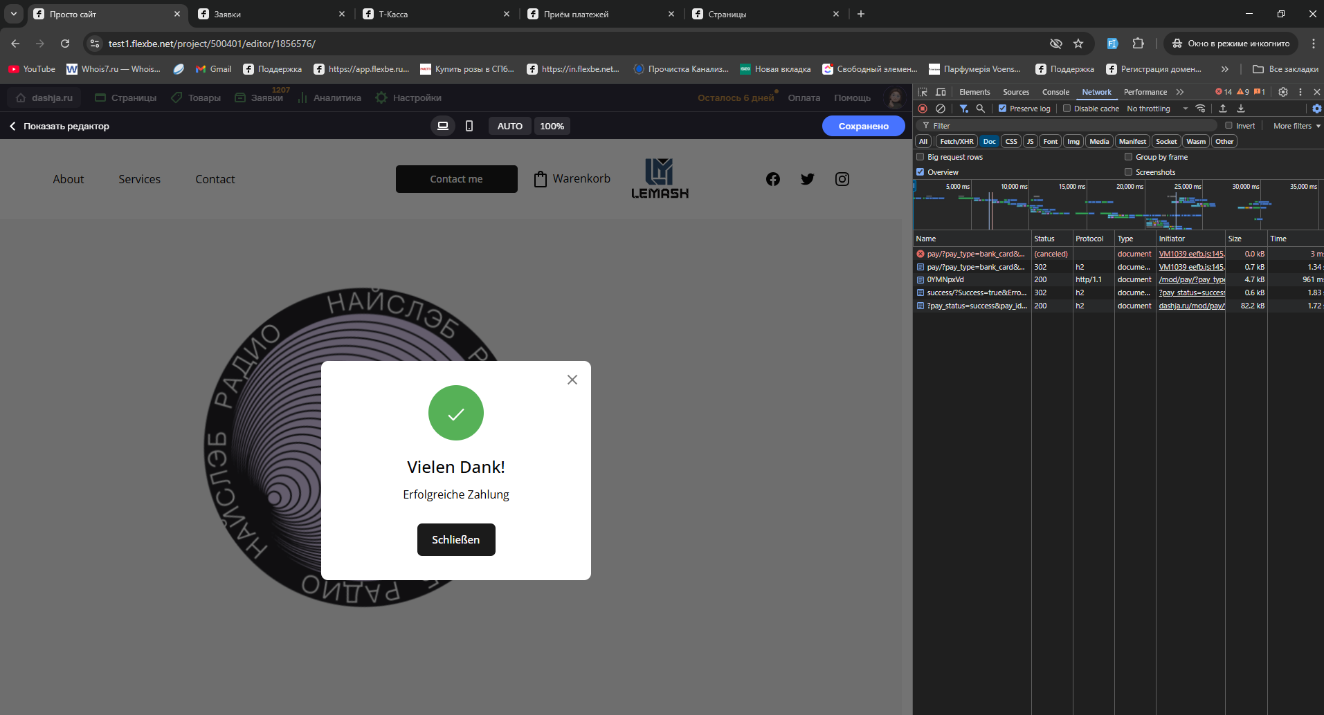Screen dimensions: 1324x715
Task: Expand the hidden DevTools tabs chevron
Action: tap(1180, 92)
